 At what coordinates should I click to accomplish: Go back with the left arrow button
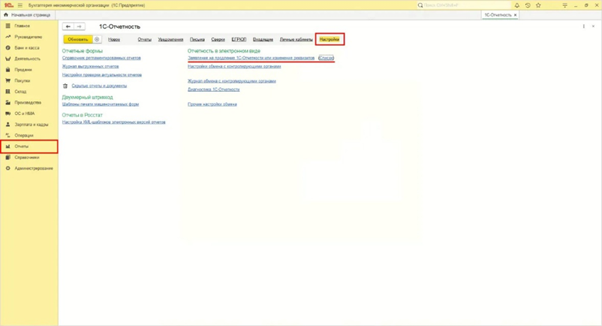click(68, 26)
